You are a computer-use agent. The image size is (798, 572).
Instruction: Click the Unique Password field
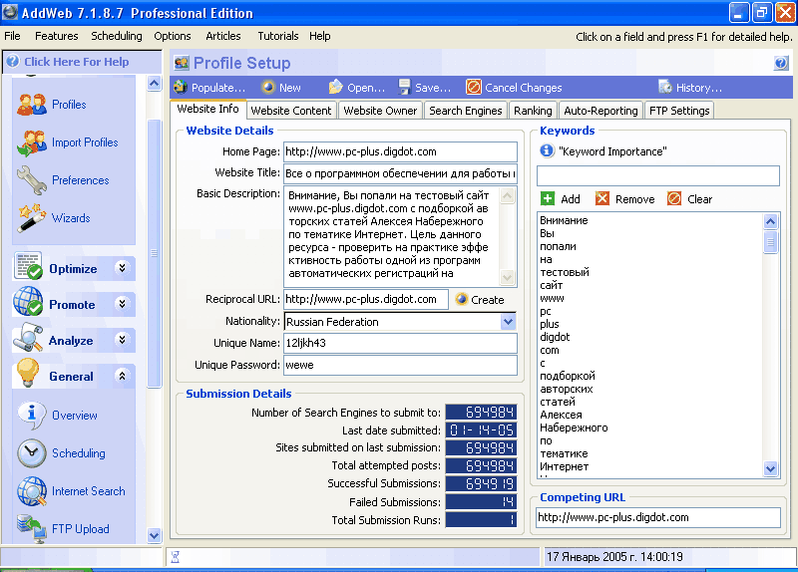coord(400,365)
